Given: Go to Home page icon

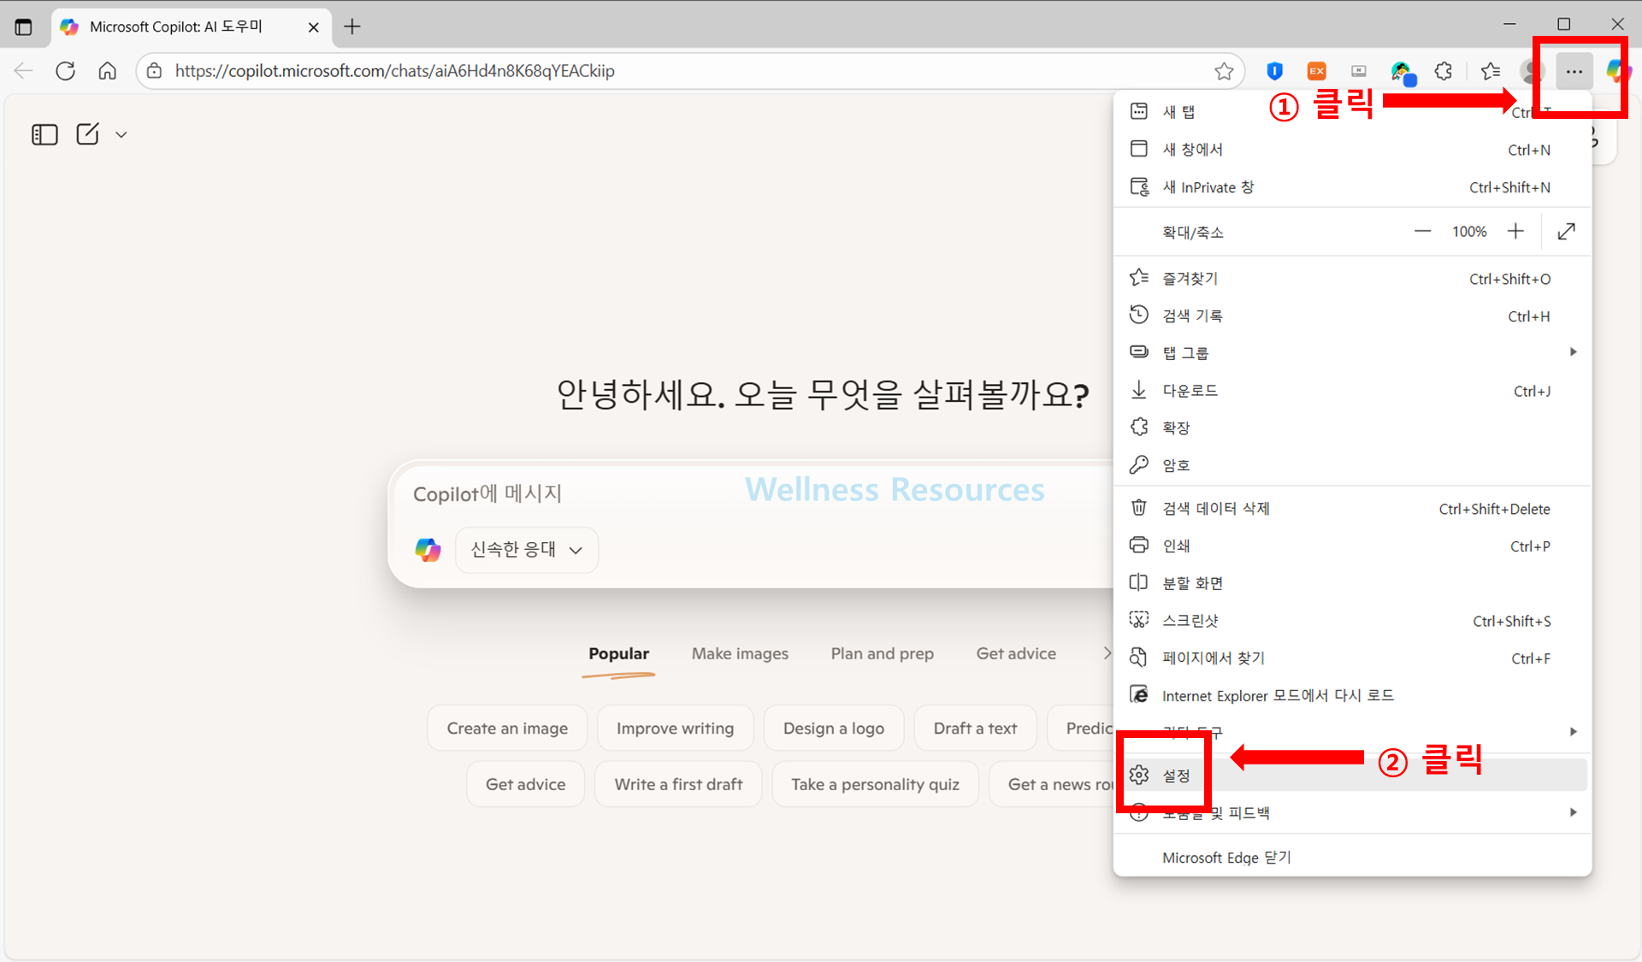Looking at the screenshot, I should pyautogui.click(x=107, y=71).
